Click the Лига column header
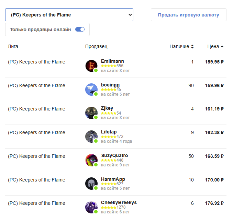The height and width of the screenshot is (223, 233). 13,47
